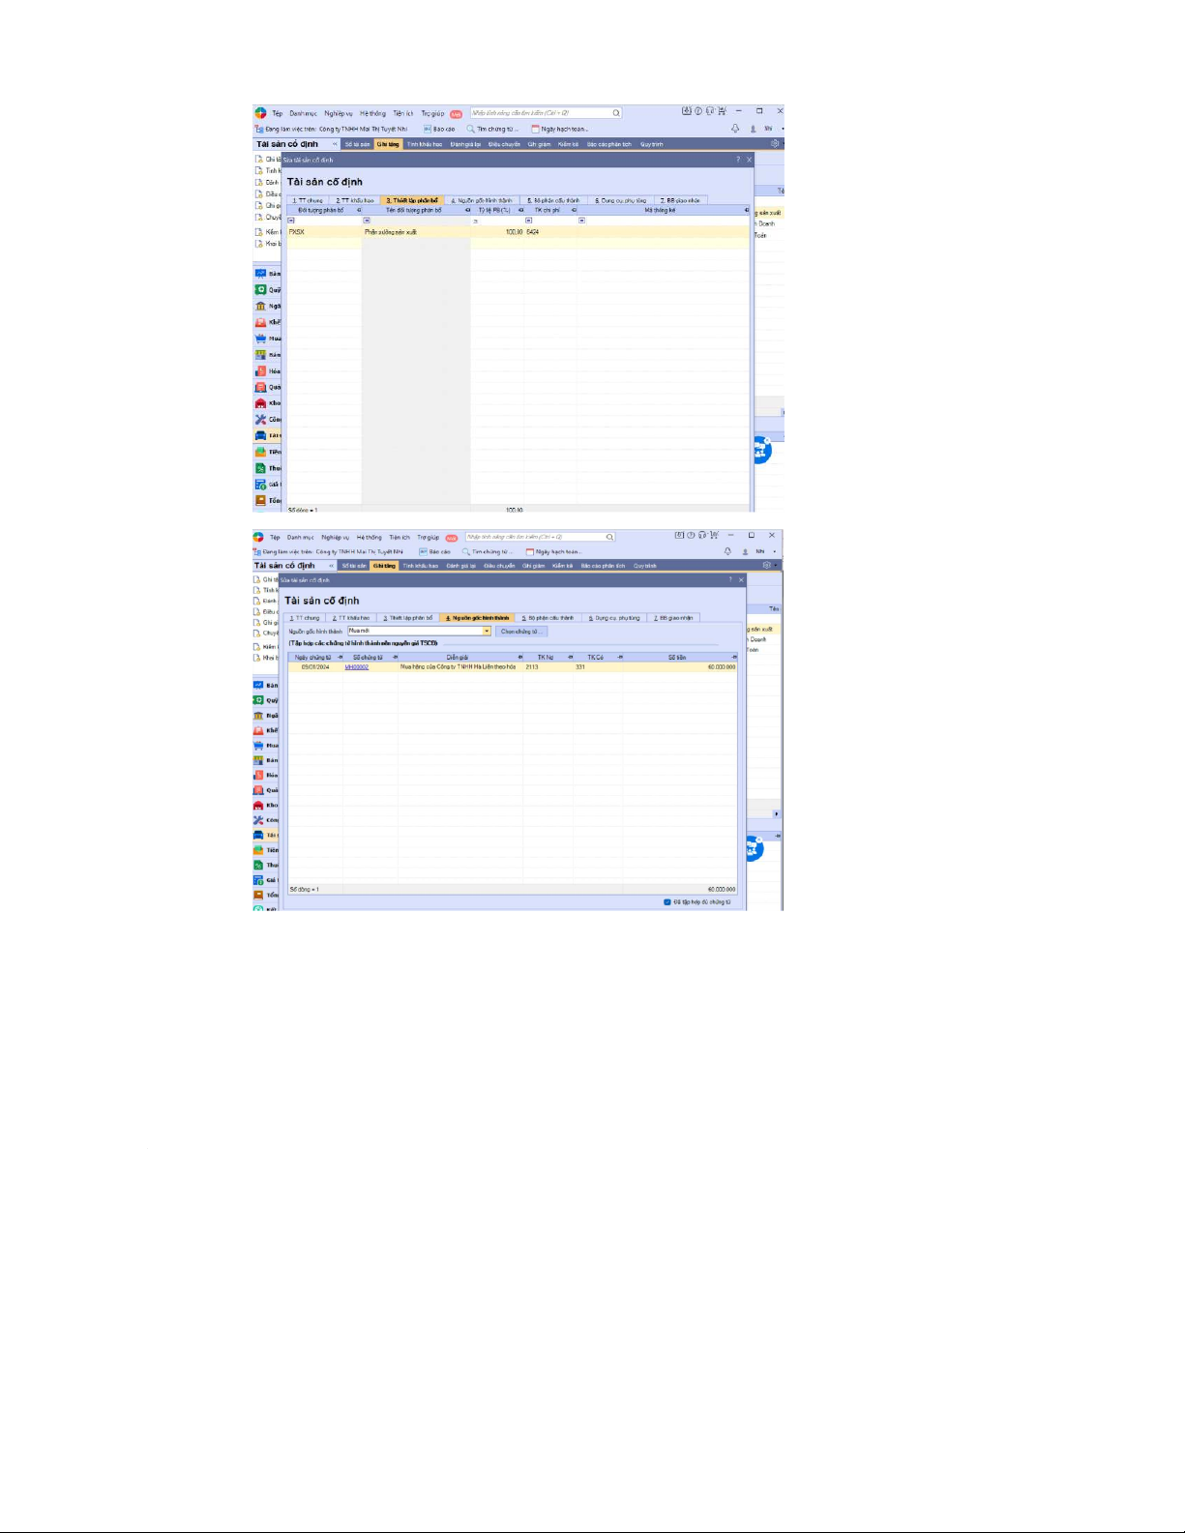Select '1. TT chung' tab in upper dialog
The image size is (1185, 1533).
pyautogui.click(x=308, y=200)
